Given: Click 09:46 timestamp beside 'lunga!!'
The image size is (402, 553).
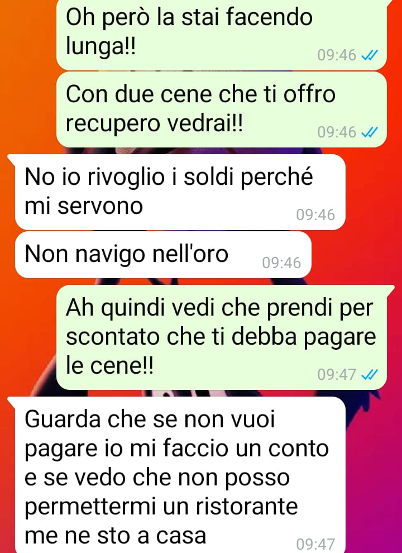Looking at the screenshot, I should coord(337,55).
